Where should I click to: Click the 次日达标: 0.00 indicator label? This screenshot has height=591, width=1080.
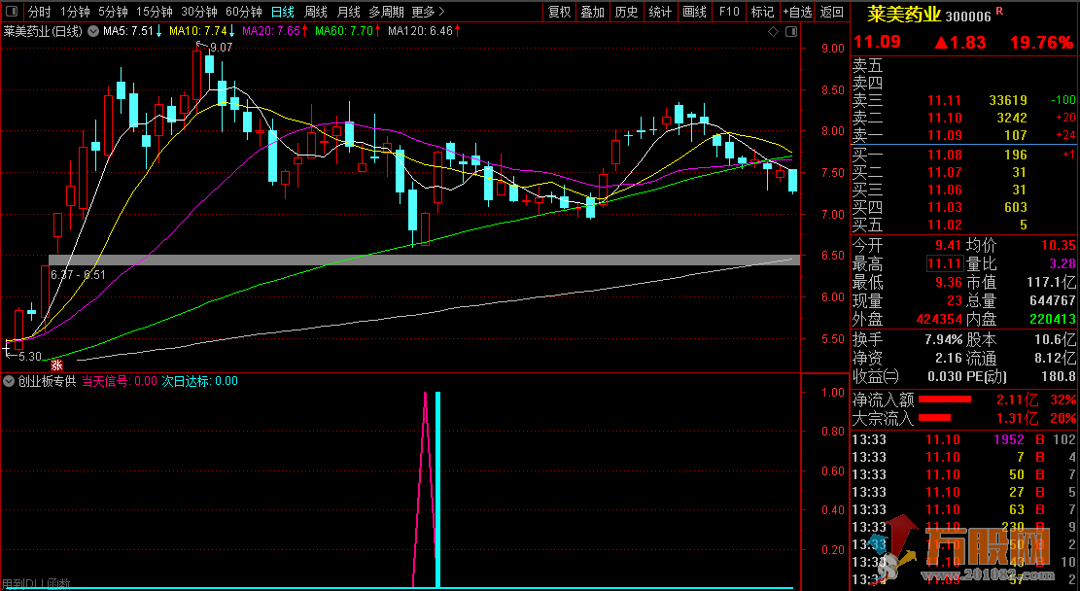coord(199,381)
